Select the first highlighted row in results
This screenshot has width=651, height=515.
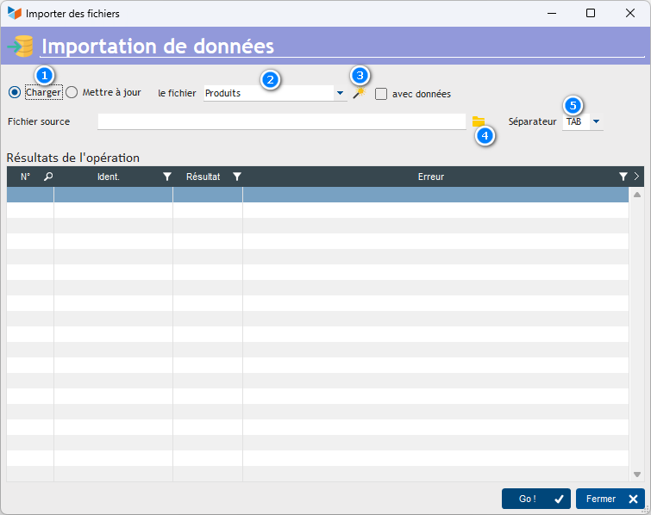click(317, 195)
